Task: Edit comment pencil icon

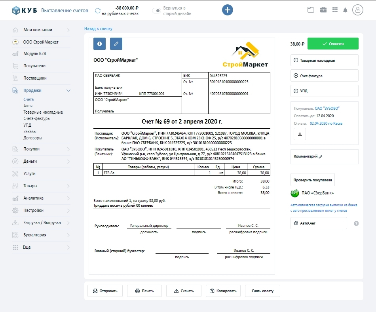Action: pyautogui.click(x=321, y=156)
